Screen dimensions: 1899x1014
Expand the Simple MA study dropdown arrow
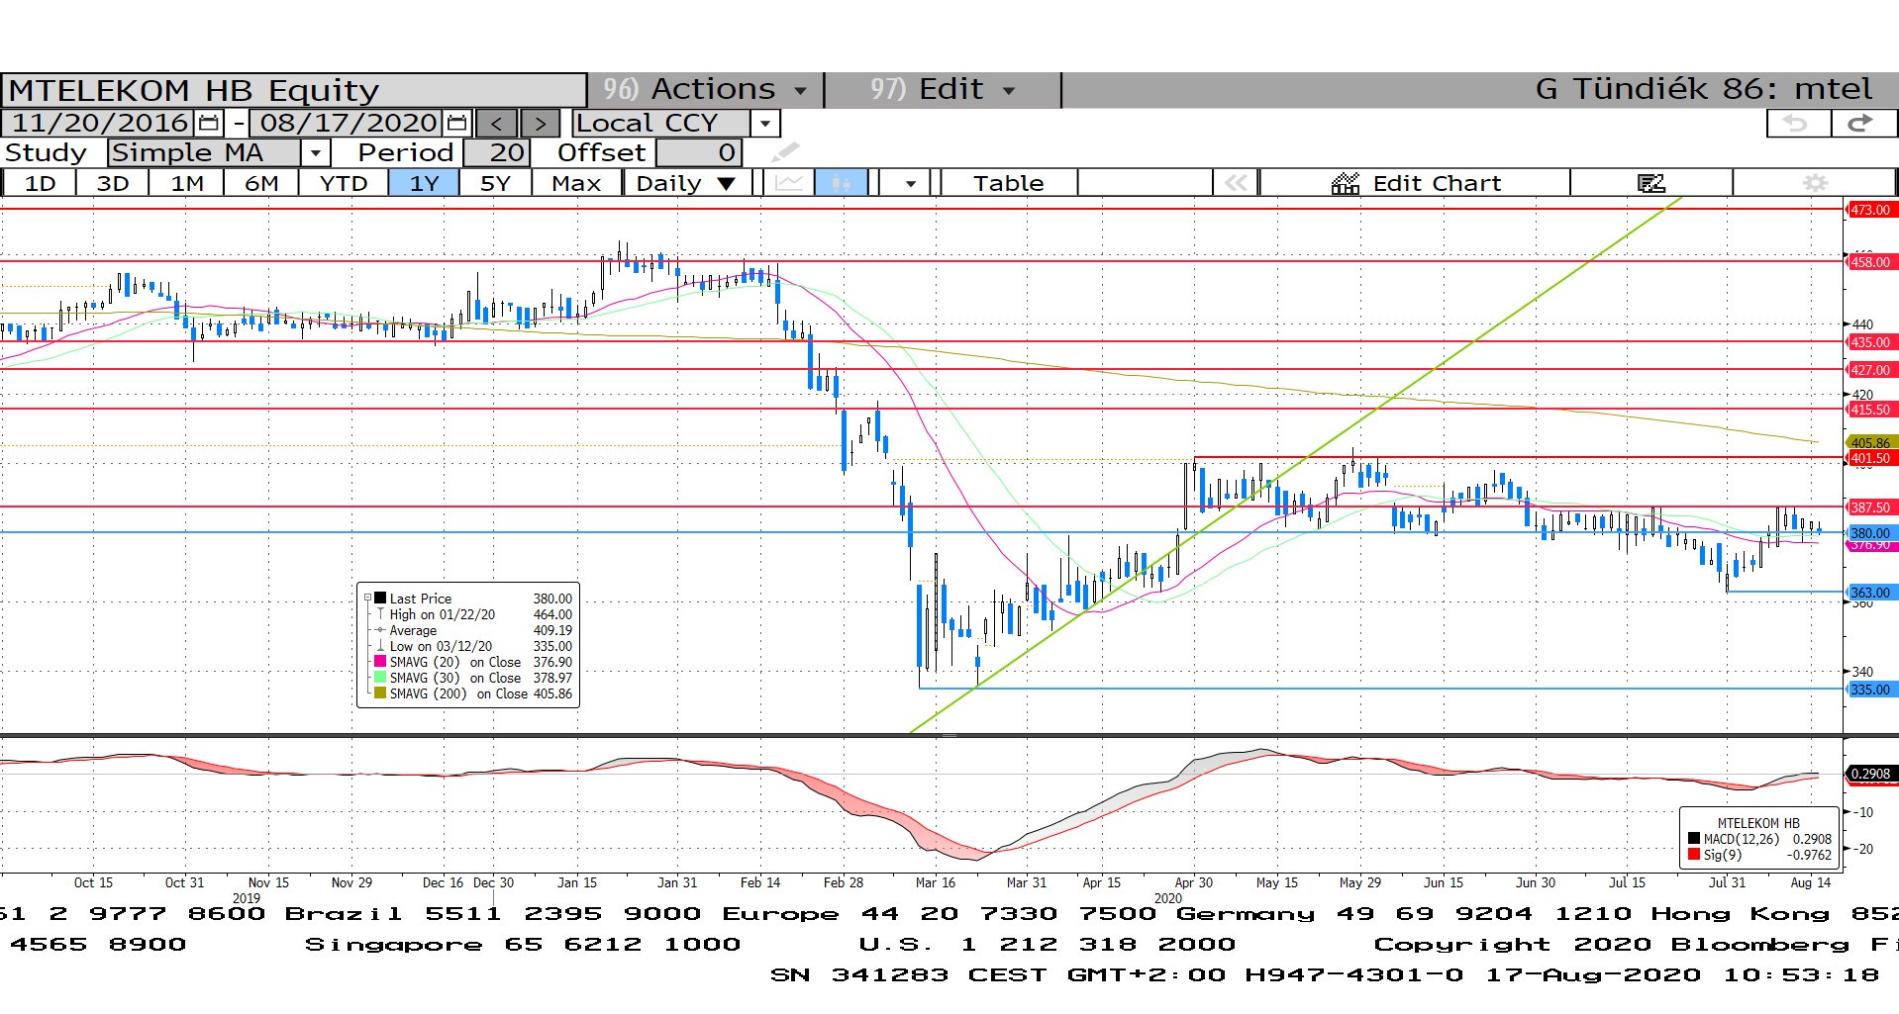click(x=315, y=152)
